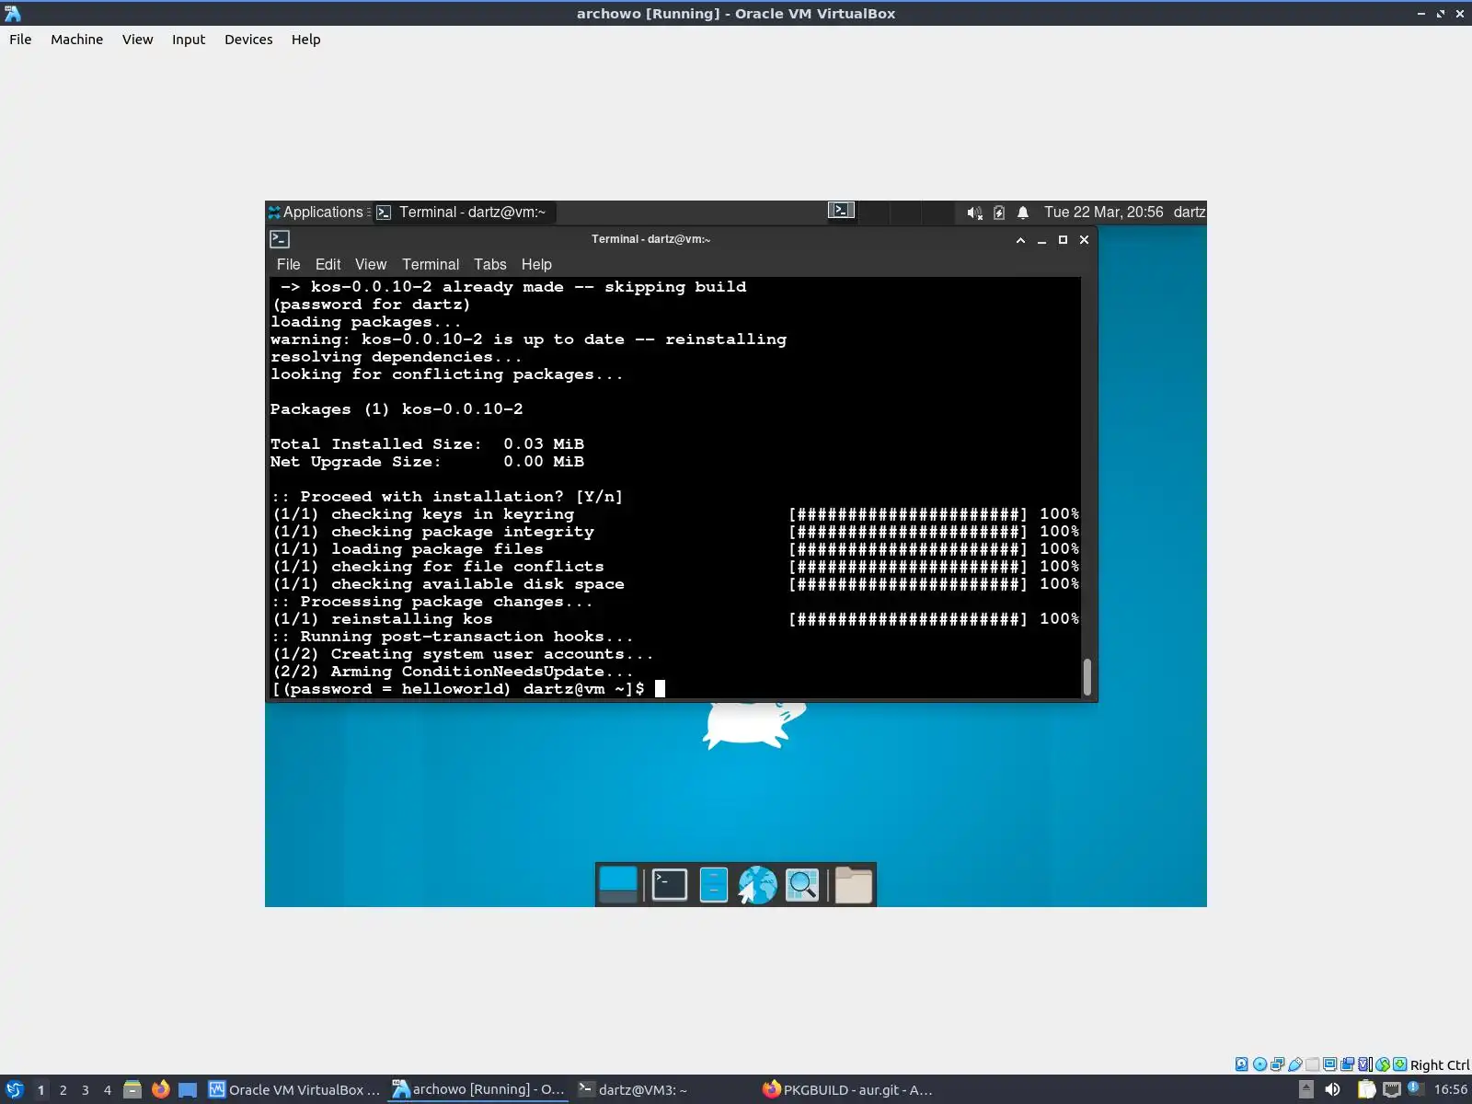This screenshot has height=1104, width=1472.
Task: Open the USB devices indicator in VirtualBox
Action: pyautogui.click(x=1295, y=1064)
